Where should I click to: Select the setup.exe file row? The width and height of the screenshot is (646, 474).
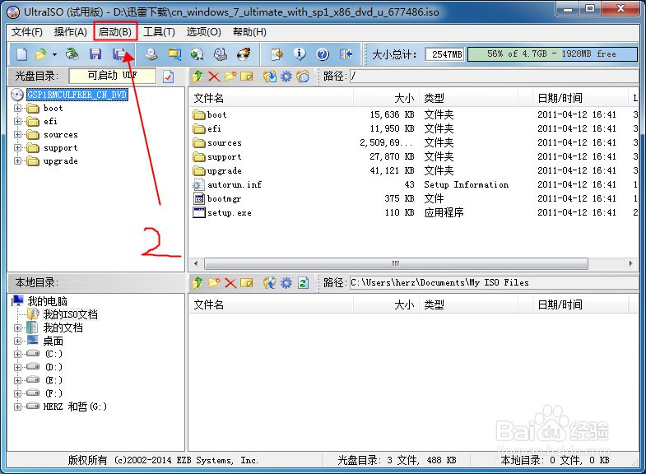[x=414, y=212]
